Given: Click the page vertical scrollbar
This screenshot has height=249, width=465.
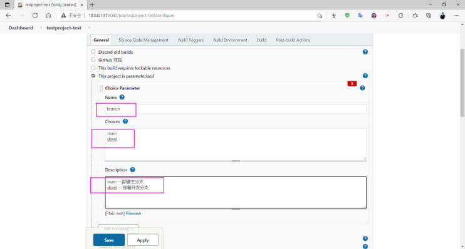Looking at the screenshot, I should (x=462, y=83).
